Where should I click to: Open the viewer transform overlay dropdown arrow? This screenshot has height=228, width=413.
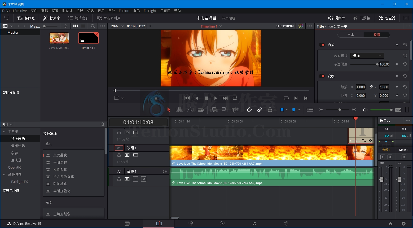click(x=122, y=98)
